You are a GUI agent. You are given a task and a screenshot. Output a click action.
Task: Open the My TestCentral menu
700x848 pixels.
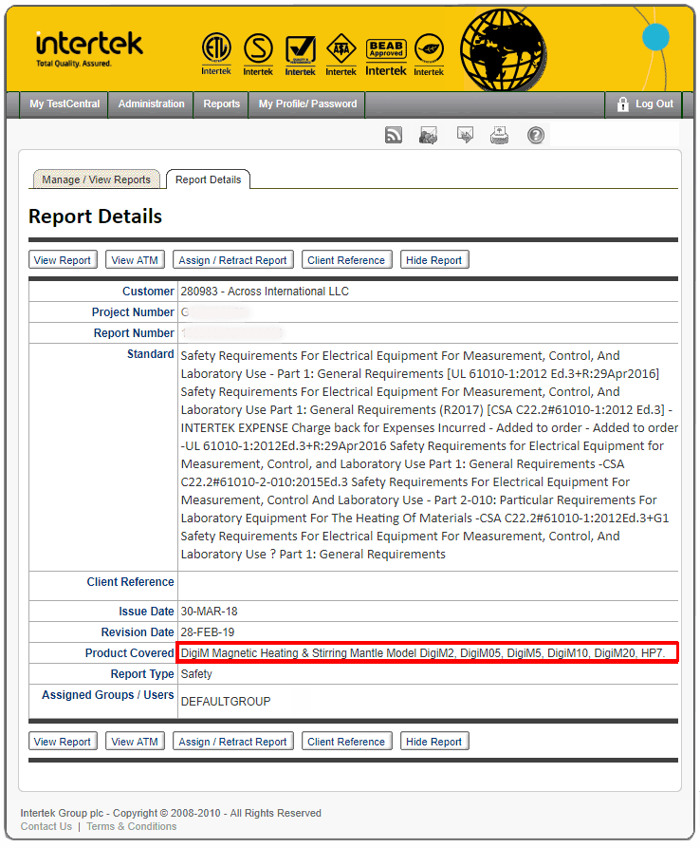[64, 104]
